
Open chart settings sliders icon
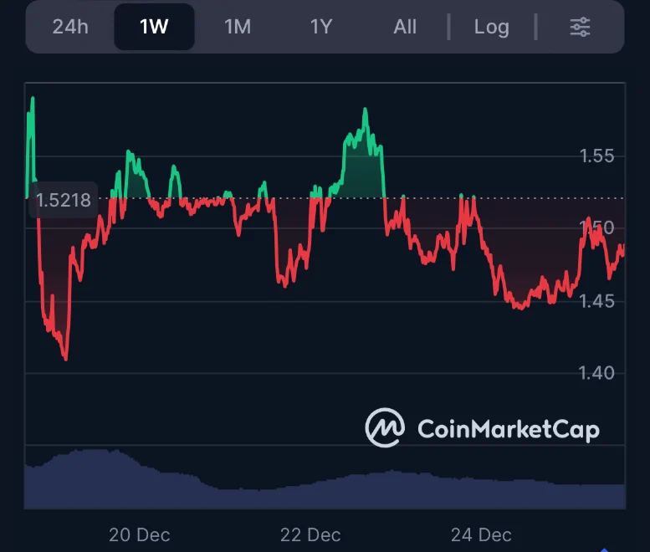tap(580, 27)
